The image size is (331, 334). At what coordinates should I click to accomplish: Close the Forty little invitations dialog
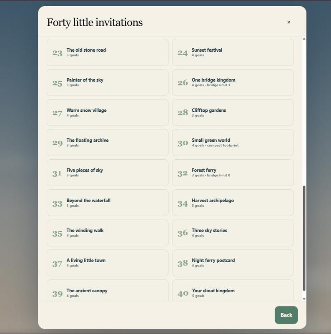[x=288, y=22]
